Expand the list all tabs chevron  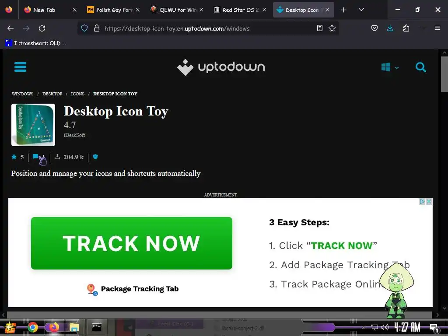tap(361, 10)
